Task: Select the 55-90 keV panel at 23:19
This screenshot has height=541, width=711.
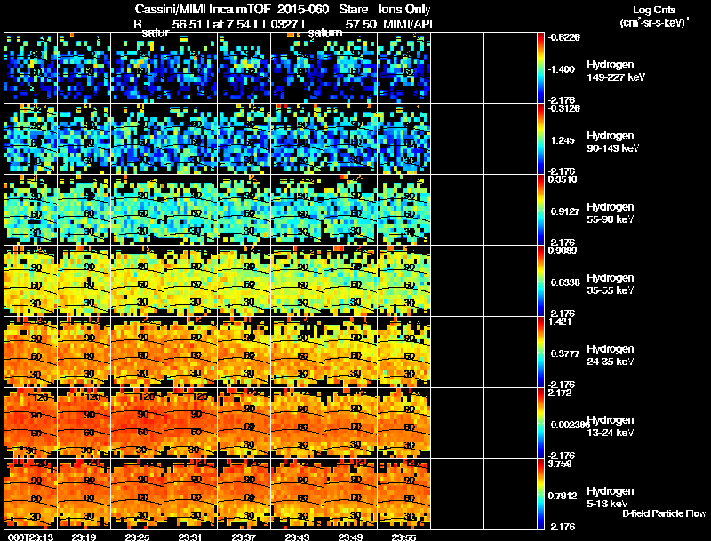Action: (84, 211)
